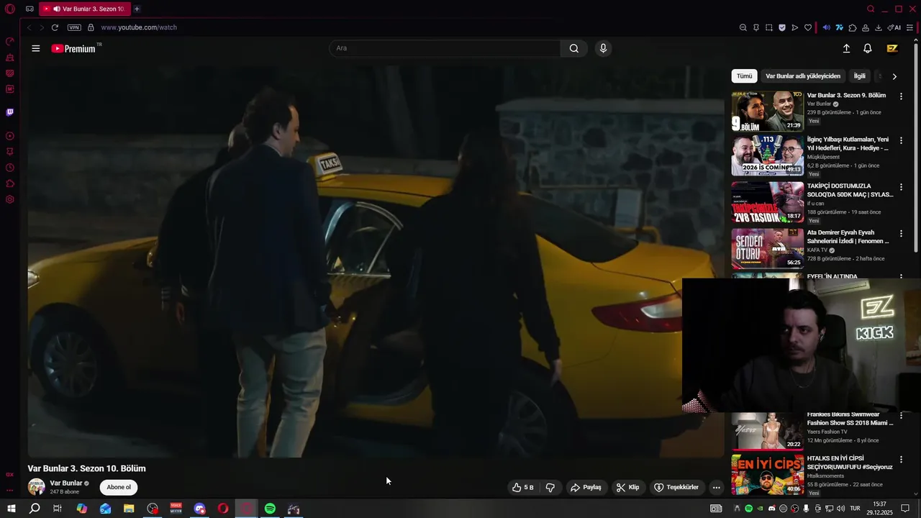Click the Opera GX logo menu
Viewport: 921px width, 518px height.
click(10, 9)
